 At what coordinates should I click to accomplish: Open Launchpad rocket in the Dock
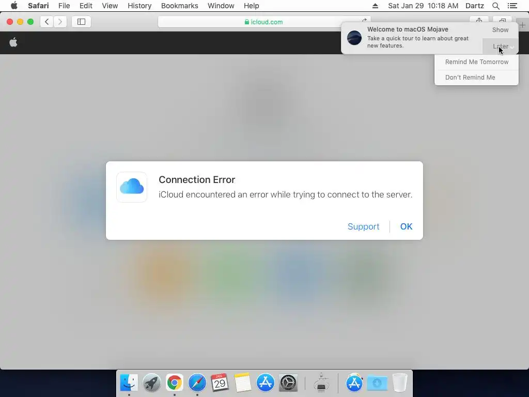pyautogui.click(x=151, y=383)
